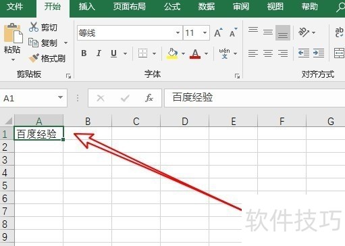Decrease font size with smaller A
This screenshot has width=345, height=246.
(234, 33)
